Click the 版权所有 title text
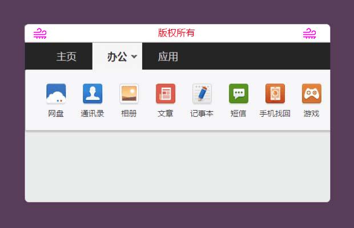The width and height of the screenshot is (354, 228). [x=176, y=33]
